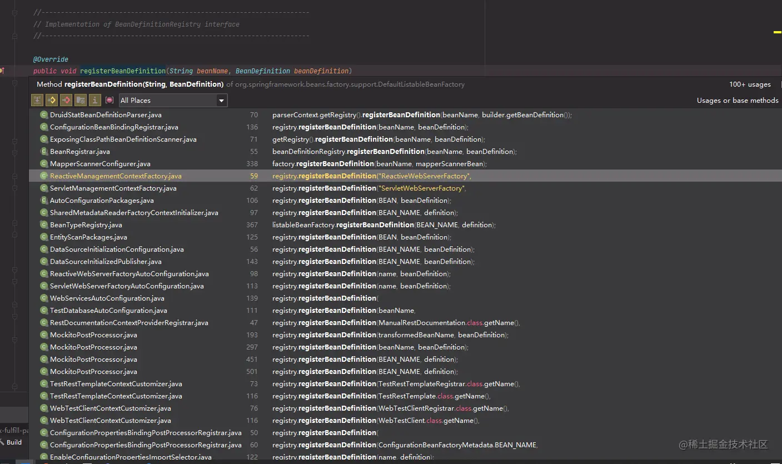Click the 'Usages or base methods' link
782x464 pixels.
point(738,101)
